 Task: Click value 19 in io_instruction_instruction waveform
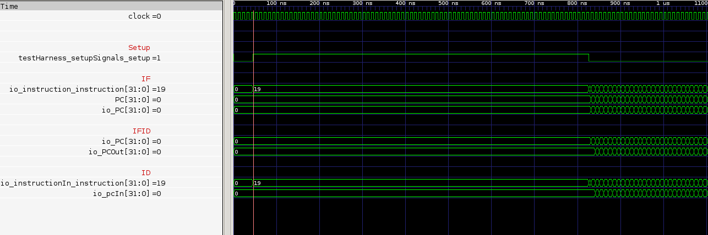point(257,89)
